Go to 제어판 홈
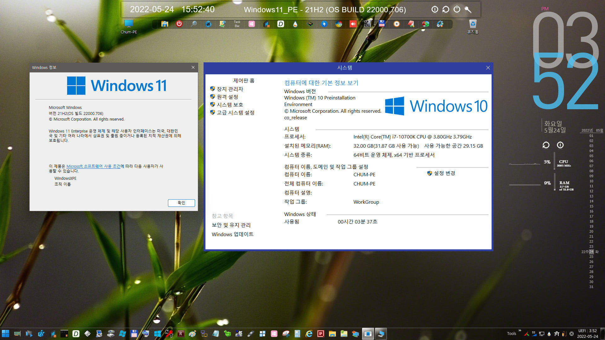 (244, 81)
